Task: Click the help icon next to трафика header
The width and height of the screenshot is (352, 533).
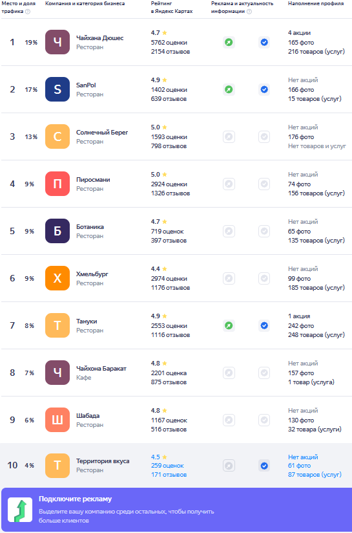Action: click(x=28, y=12)
